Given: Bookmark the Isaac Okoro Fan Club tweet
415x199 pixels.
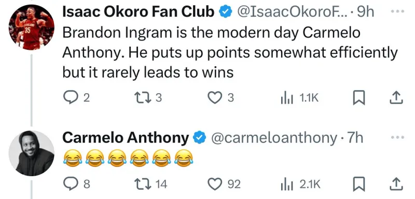Looking at the screenshot, I should [359, 98].
